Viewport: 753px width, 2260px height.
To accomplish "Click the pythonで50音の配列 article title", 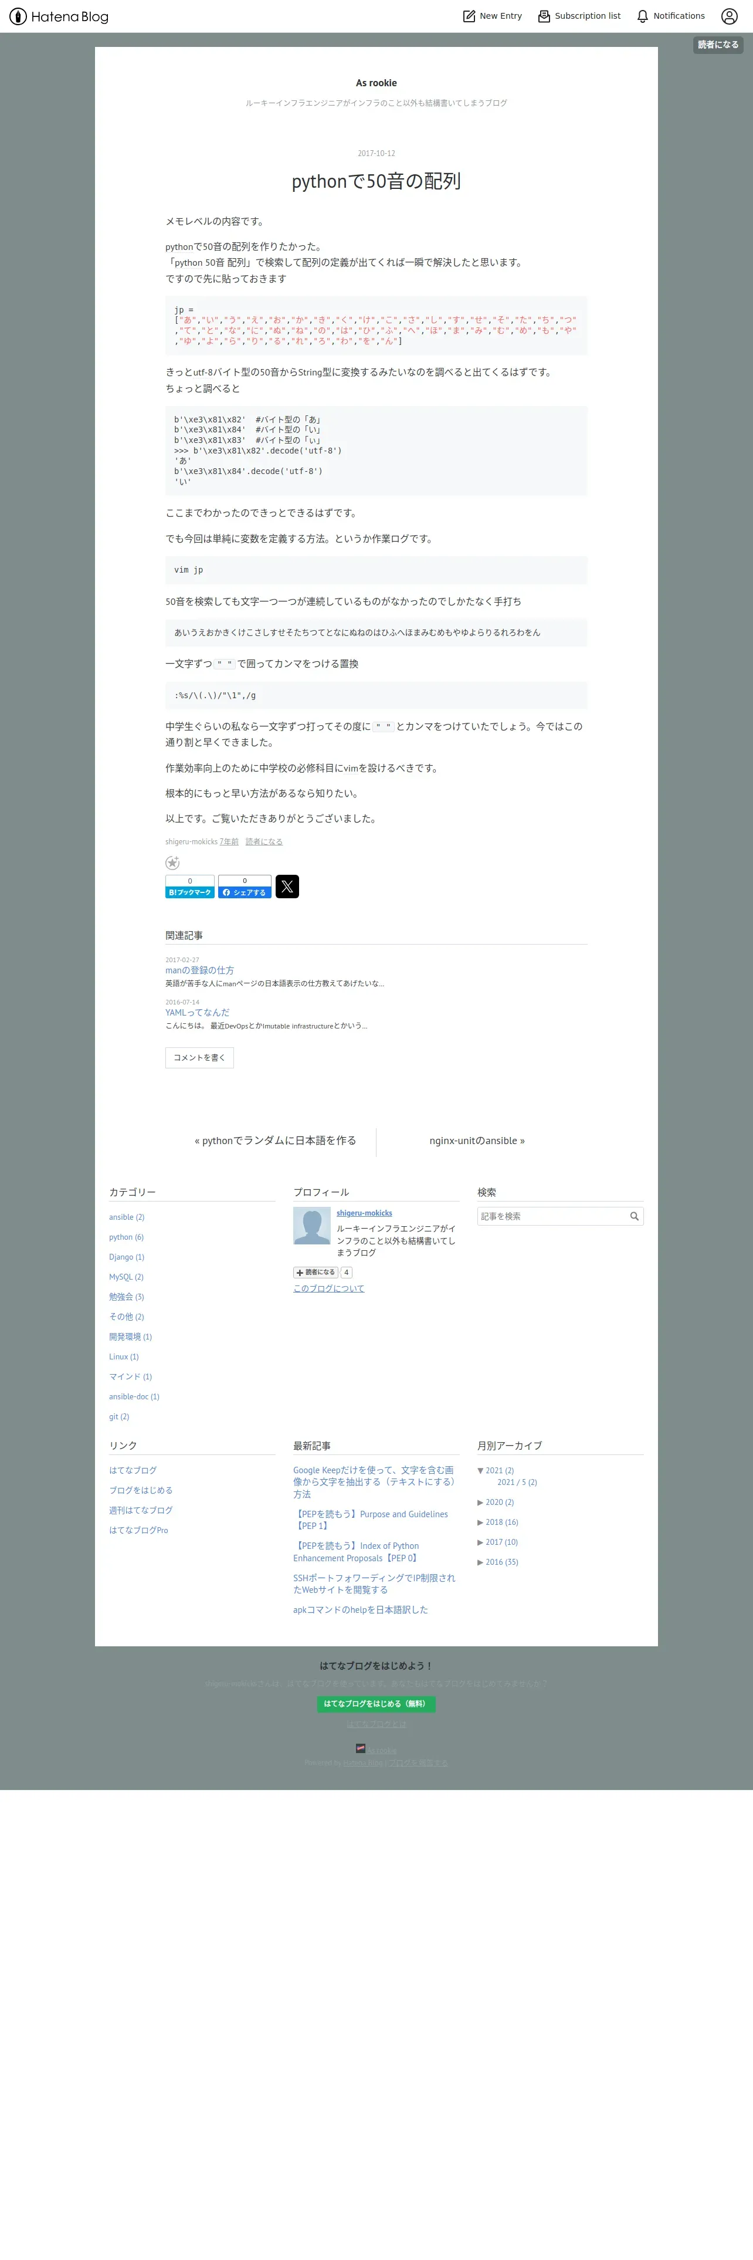I will (376, 182).
